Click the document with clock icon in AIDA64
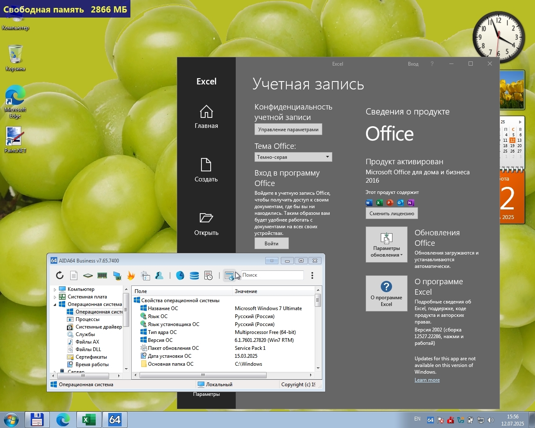This screenshot has width=535, height=428. (208, 275)
